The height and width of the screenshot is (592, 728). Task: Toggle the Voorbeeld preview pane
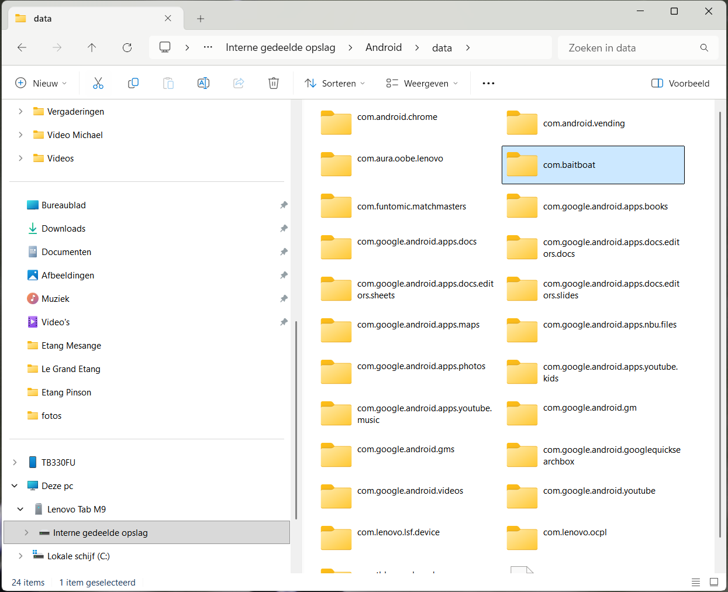(x=680, y=83)
